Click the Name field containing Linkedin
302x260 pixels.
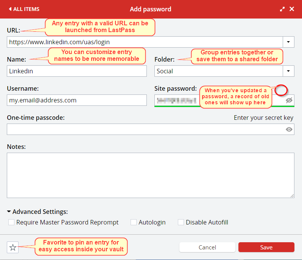[77, 71]
